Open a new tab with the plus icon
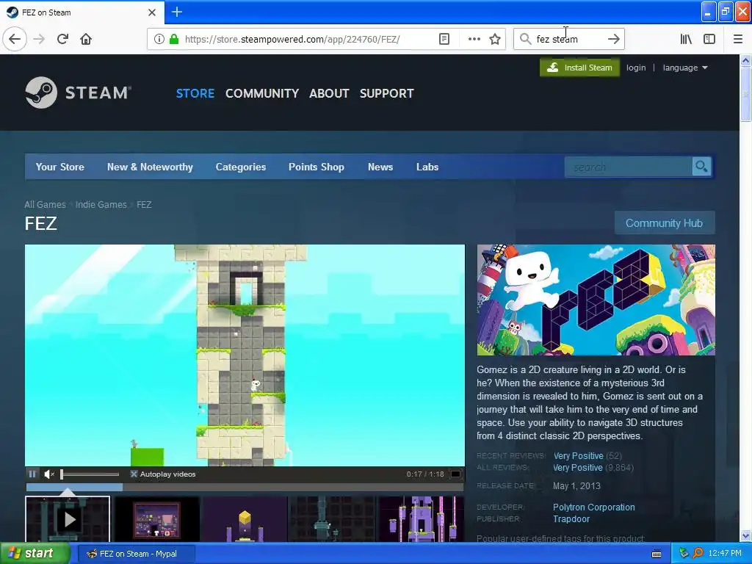This screenshot has width=752, height=564. [x=177, y=12]
